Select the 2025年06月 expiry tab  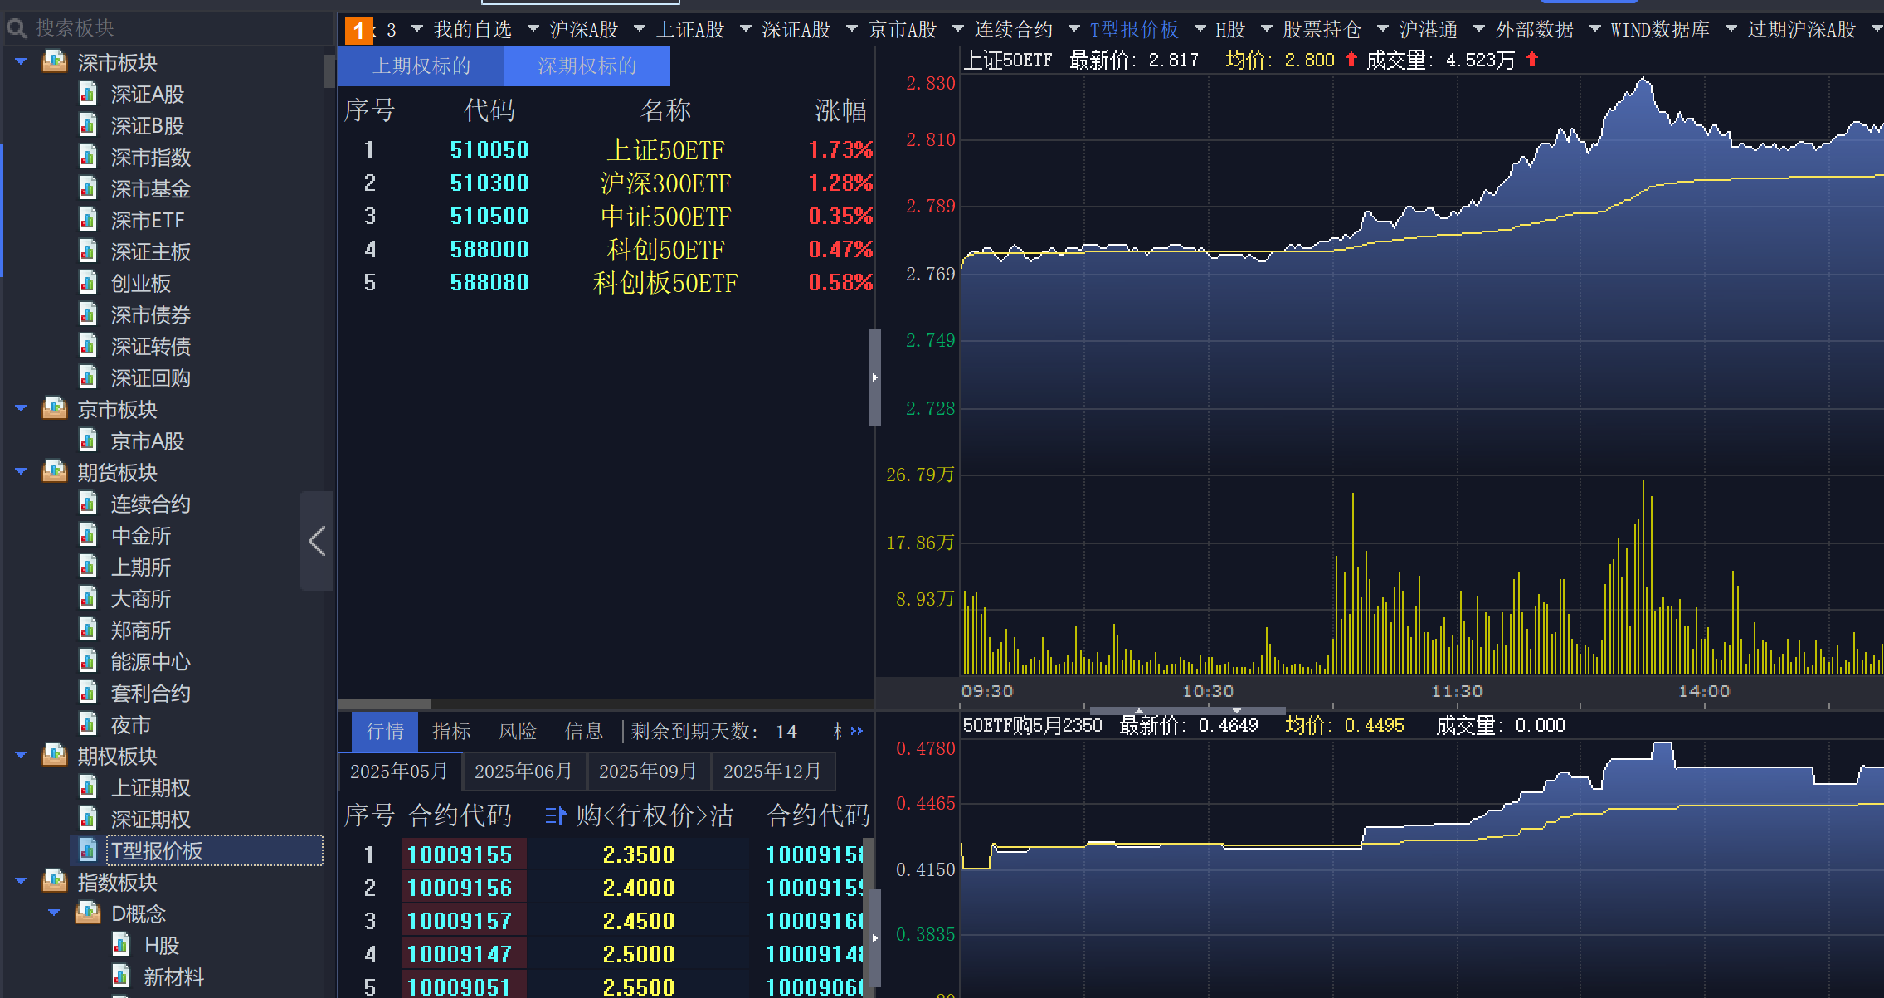(x=523, y=772)
